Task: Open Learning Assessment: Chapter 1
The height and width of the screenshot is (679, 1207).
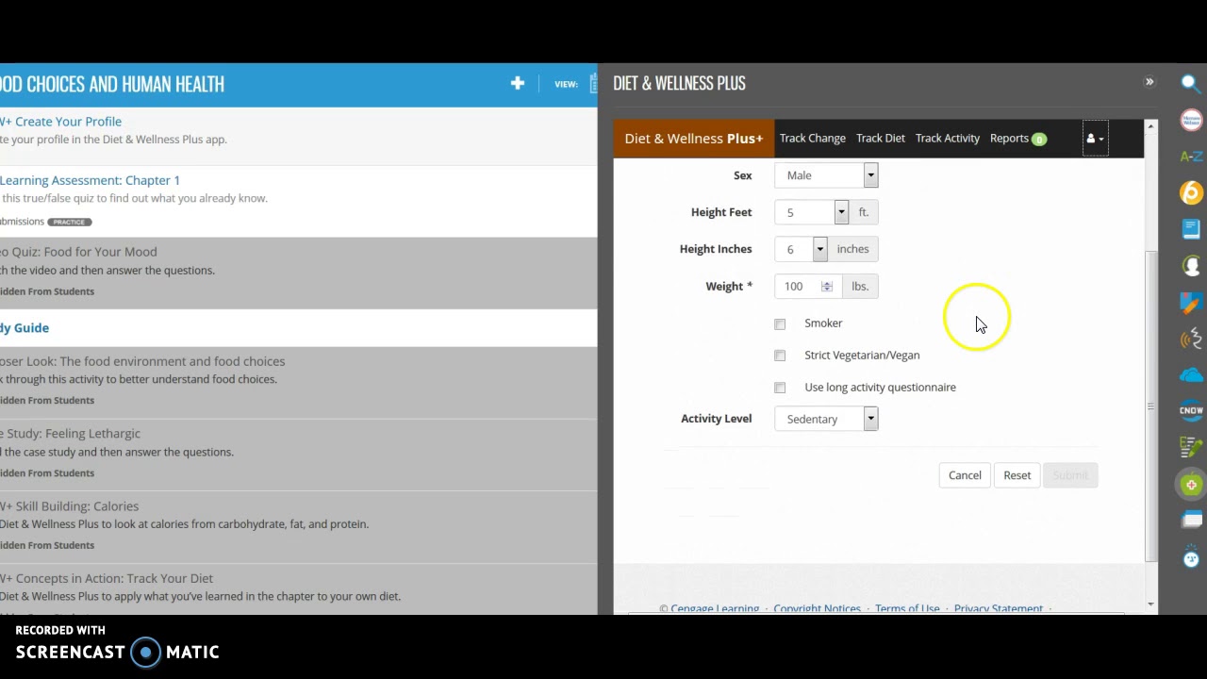Action: point(90,180)
